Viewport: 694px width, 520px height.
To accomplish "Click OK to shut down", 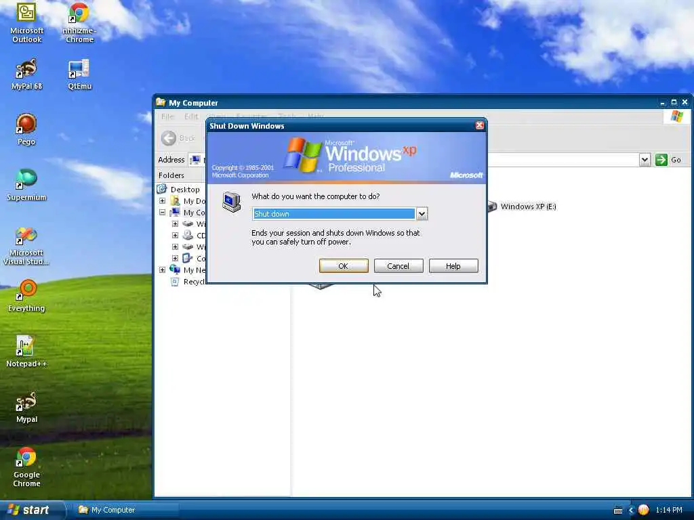I will point(344,265).
